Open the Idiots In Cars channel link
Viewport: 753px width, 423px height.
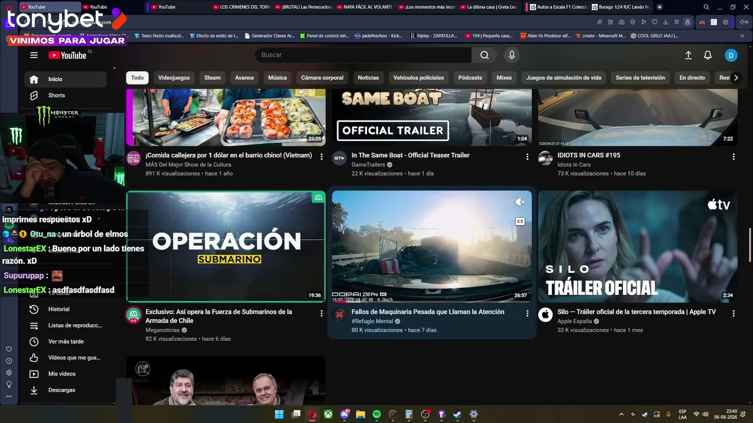[x=574, y=165]
